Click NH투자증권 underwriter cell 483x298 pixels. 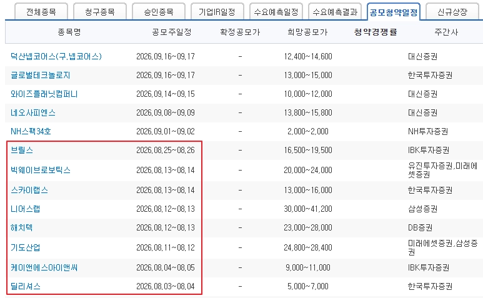tap(428, 131)
